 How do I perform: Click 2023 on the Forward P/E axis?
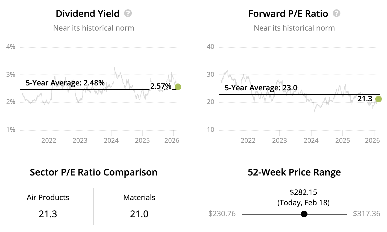[x=279, y=141]
